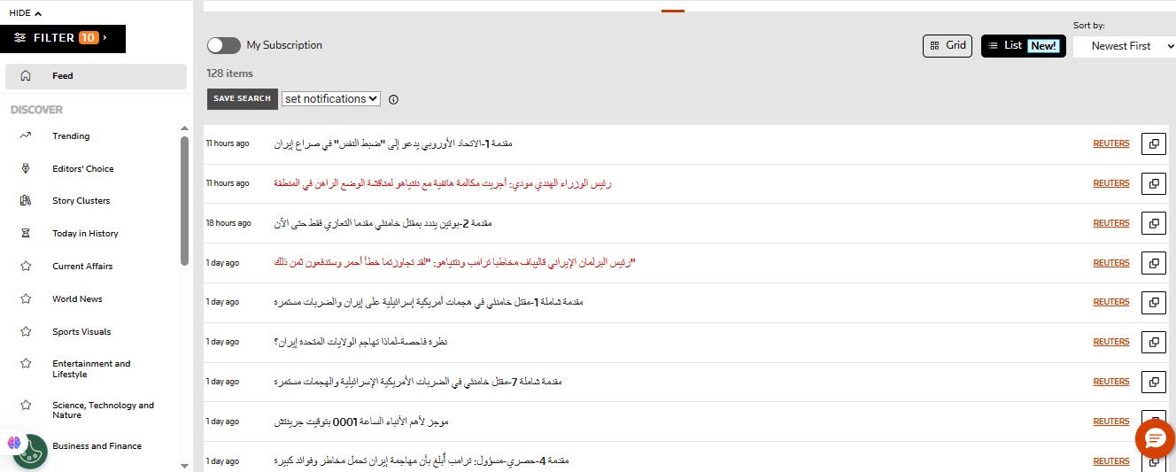Copy icon on مقدمة شاملة 7 row

[1154, 382]
